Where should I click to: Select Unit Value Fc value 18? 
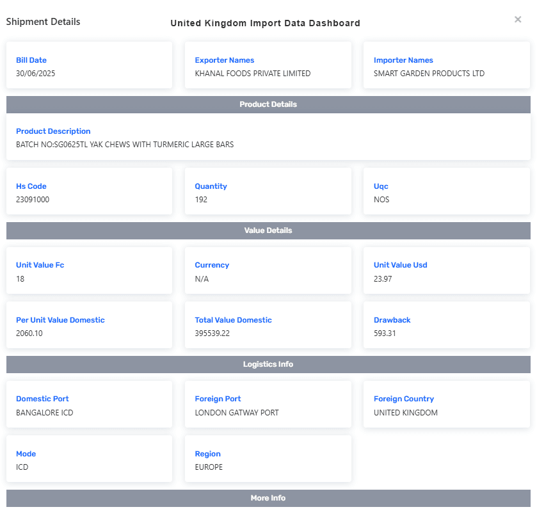pyautogui.click(x=20, y=278)
